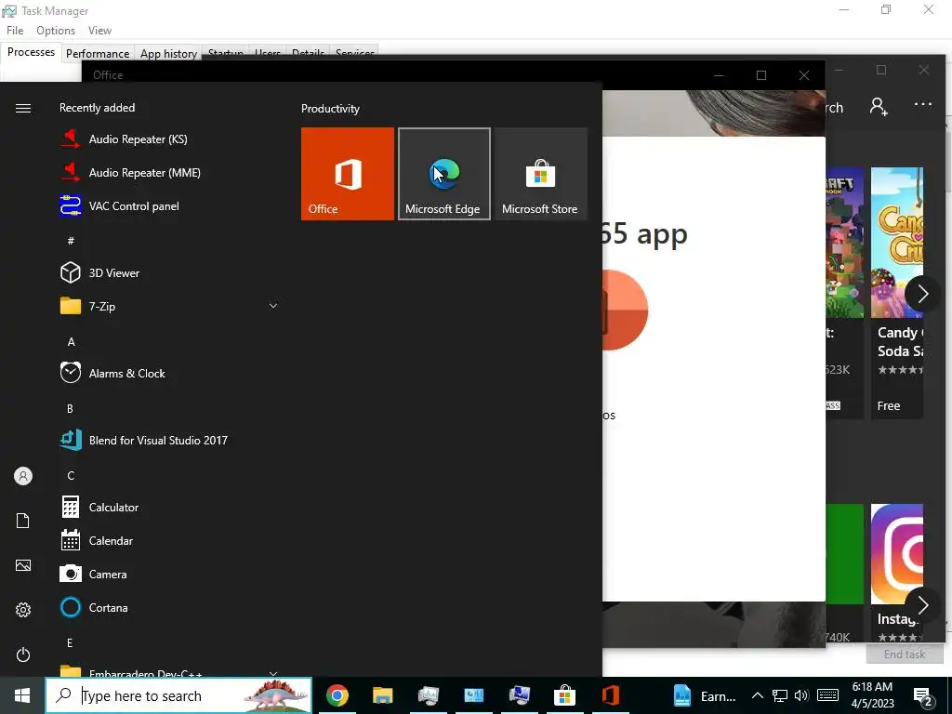Switch to App history tab in Task Manager
Viewport: 952px width, 714px height.
169,53
